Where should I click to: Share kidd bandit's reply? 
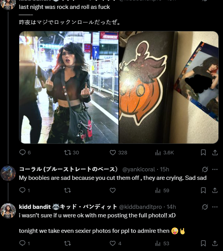click(x=215, y=243)
